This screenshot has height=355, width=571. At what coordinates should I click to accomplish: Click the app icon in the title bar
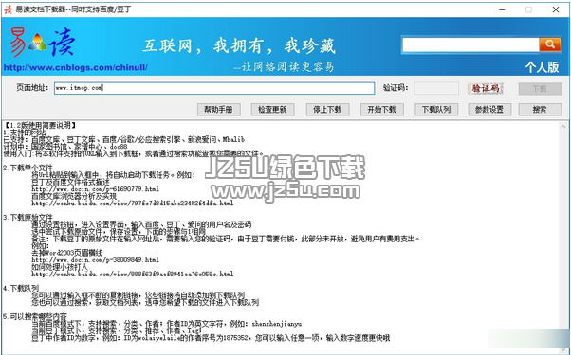click(x=8, y=9)
